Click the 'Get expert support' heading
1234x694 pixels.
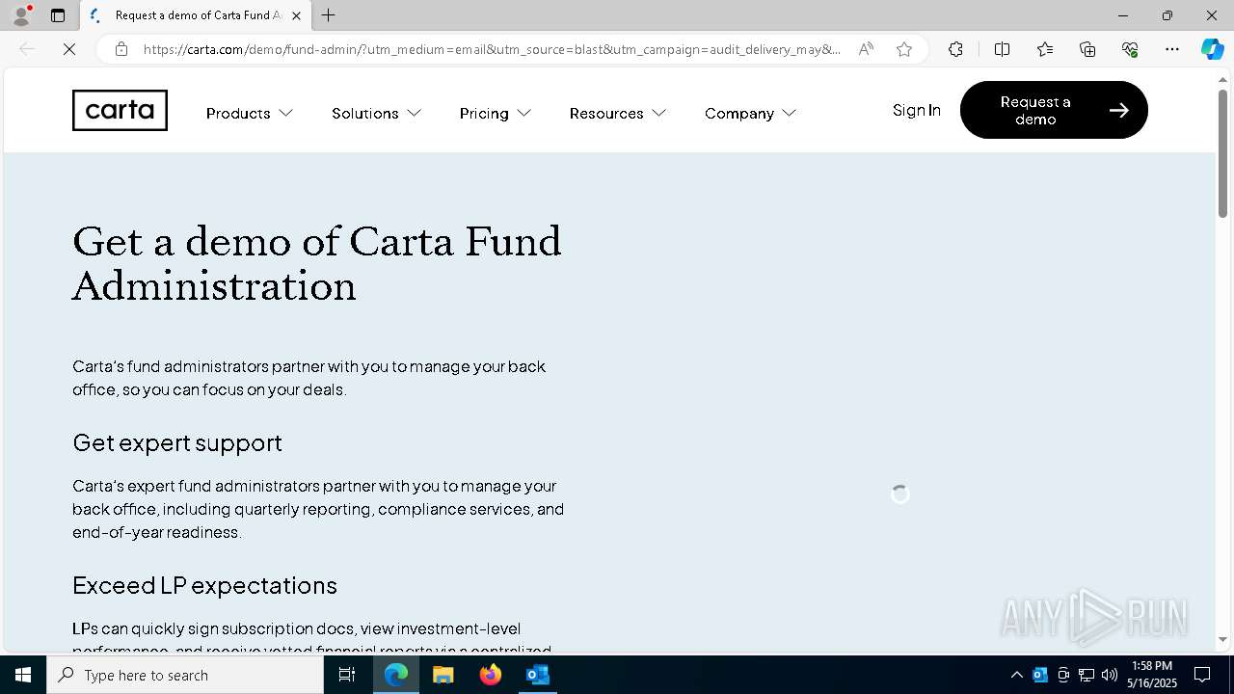point(177,442)
